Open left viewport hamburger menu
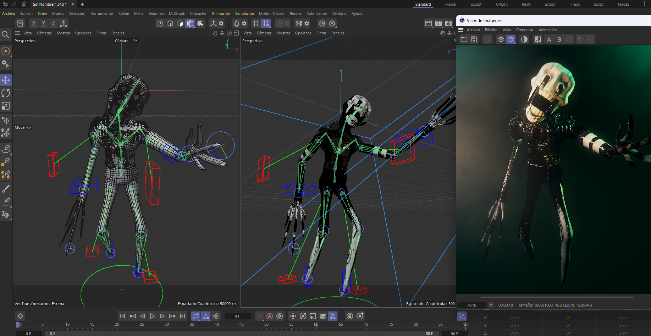The height and width of the screenshot is (336, 651). tap(17, 33)
